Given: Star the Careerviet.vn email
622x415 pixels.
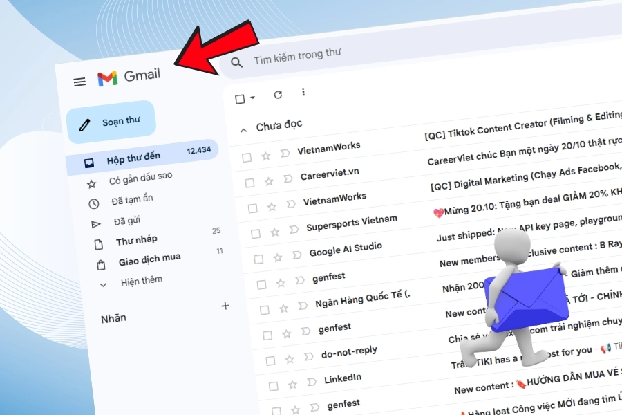Looking at the screenshot, I should click(x=268, y=181).
